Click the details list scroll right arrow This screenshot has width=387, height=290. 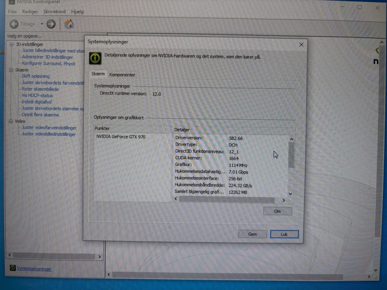click(x=283, y=200)
